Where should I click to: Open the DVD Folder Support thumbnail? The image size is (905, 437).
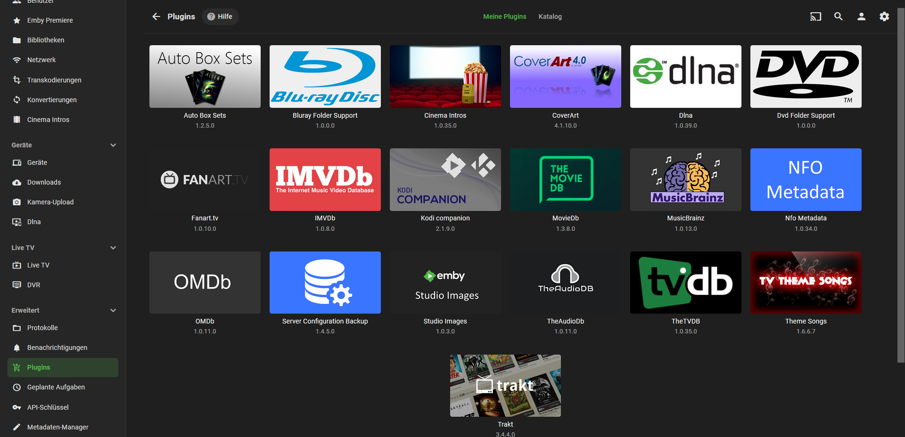point(806,76)
